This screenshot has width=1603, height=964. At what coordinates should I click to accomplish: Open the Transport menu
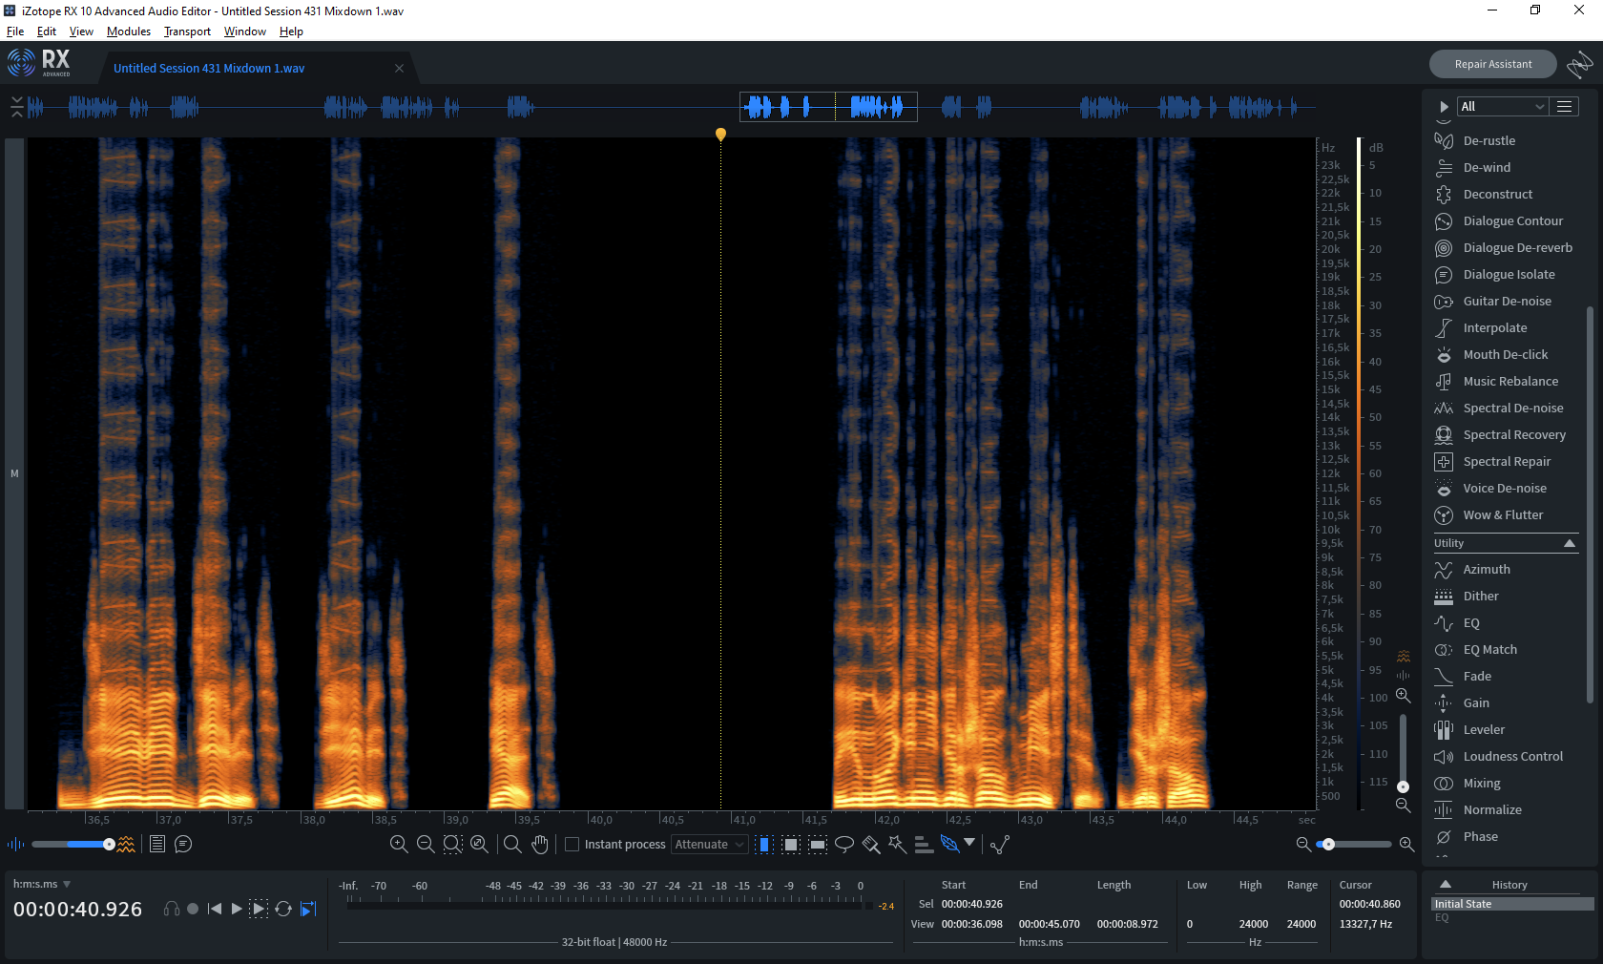[187, 31]
